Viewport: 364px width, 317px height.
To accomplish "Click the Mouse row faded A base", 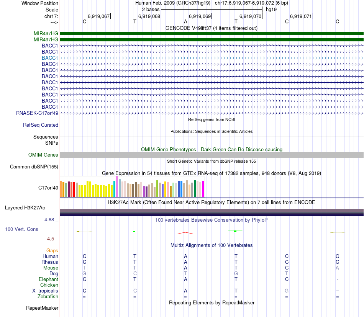I will coord(337,268).
